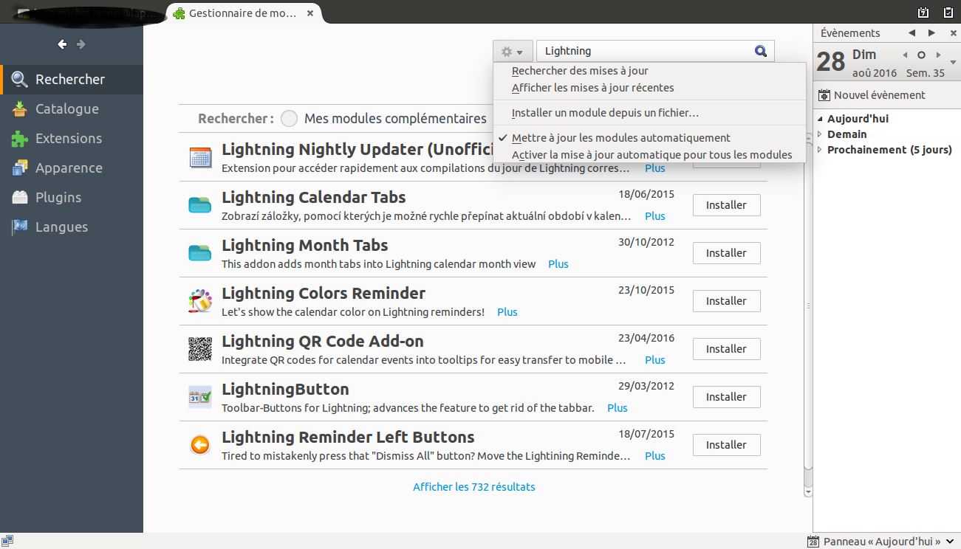Show next section in Évènements header

pos(932,32)
